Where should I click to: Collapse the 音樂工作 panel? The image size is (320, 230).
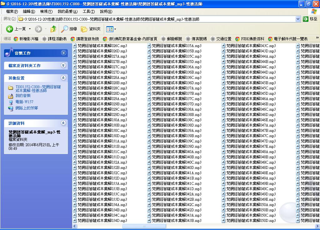64,53
